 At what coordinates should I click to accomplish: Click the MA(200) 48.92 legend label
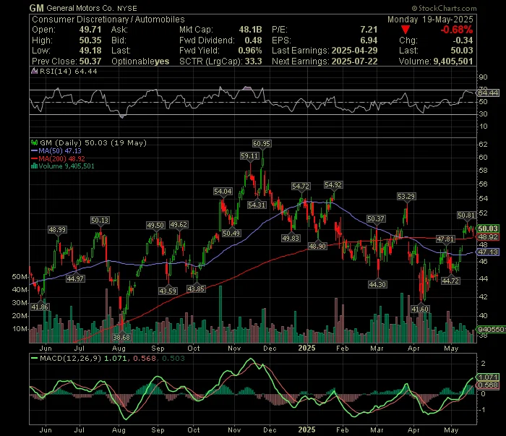click(61, 159)
